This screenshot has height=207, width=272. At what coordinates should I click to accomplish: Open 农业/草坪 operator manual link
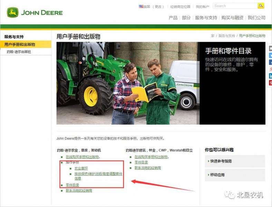tap(81, 168)
